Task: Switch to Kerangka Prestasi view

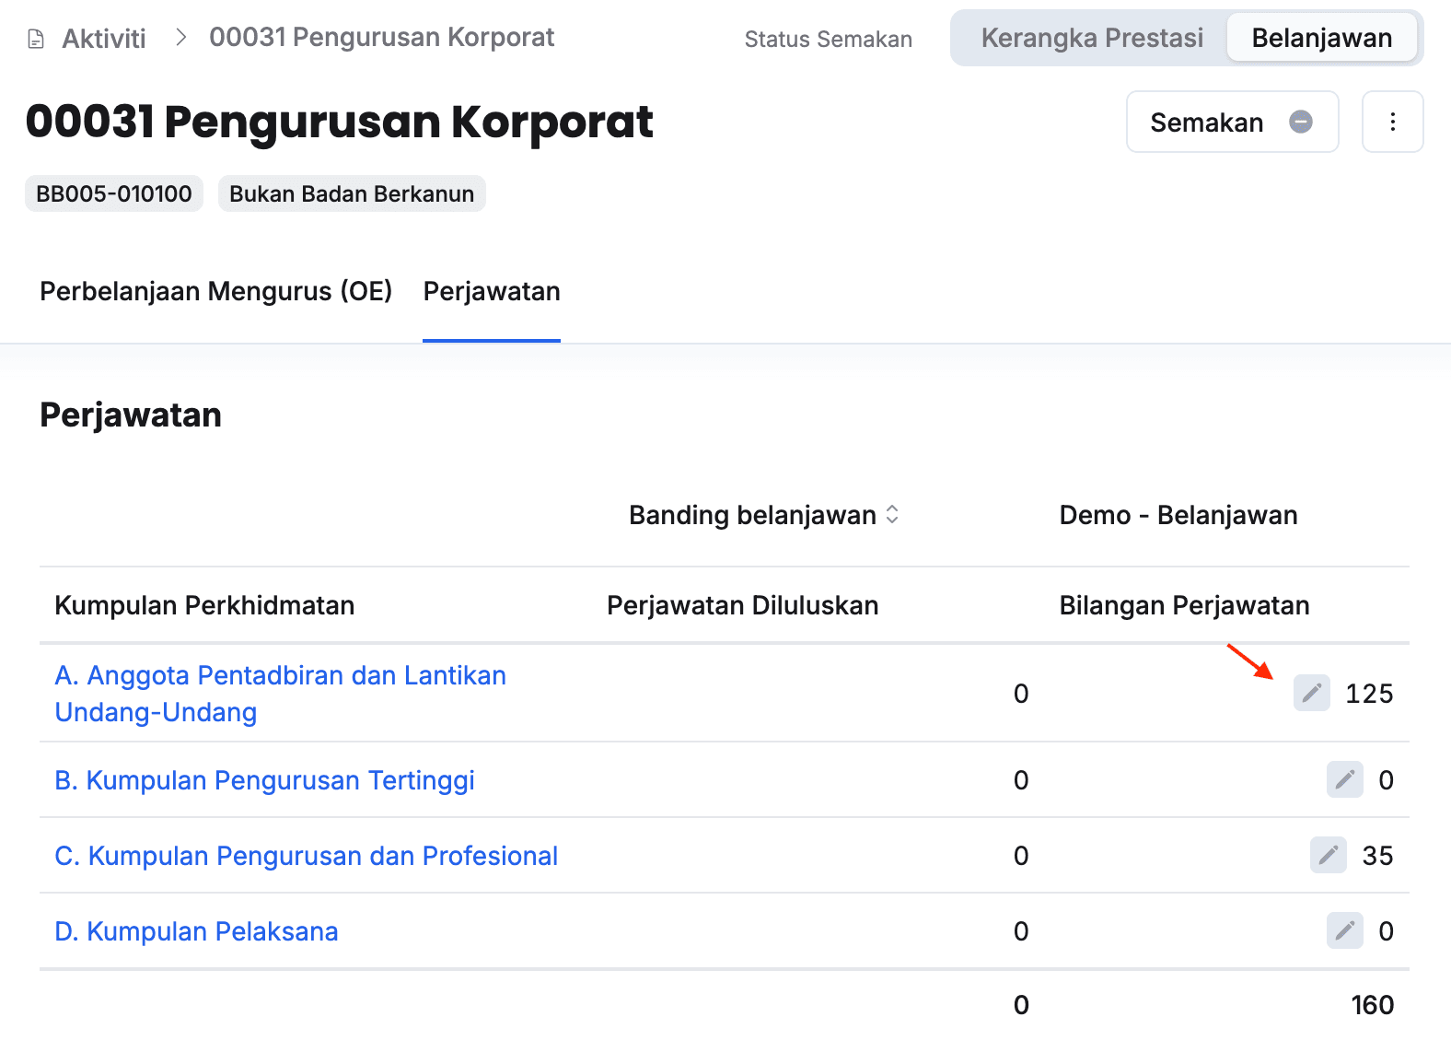Action: tap(1091, 38)
